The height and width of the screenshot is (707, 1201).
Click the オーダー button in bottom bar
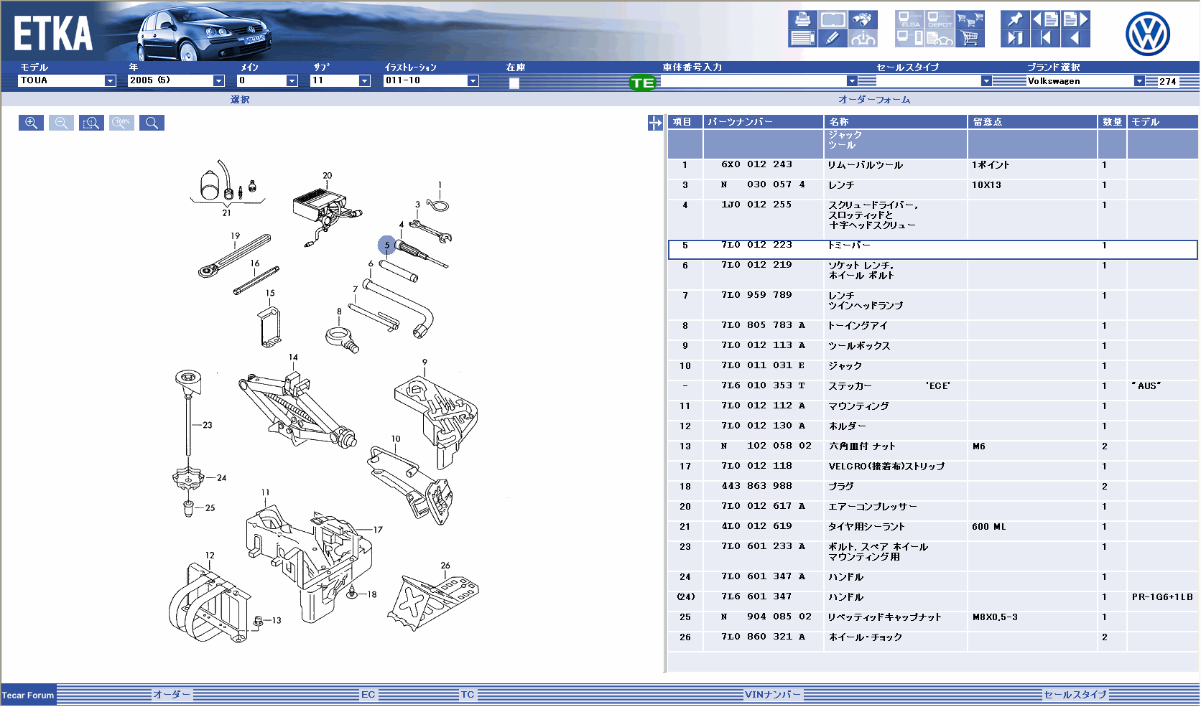point(172,694)
